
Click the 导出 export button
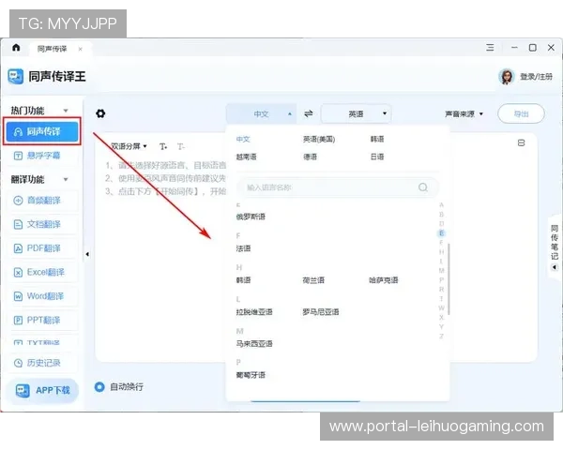tap(521, 114)
